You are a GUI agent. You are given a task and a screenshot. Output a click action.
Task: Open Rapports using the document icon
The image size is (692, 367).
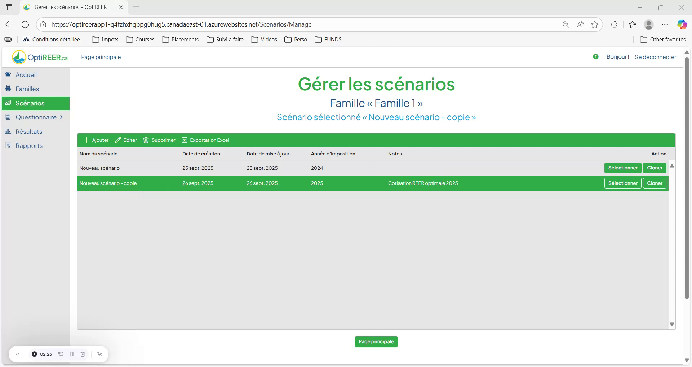[x=8, y=145]
